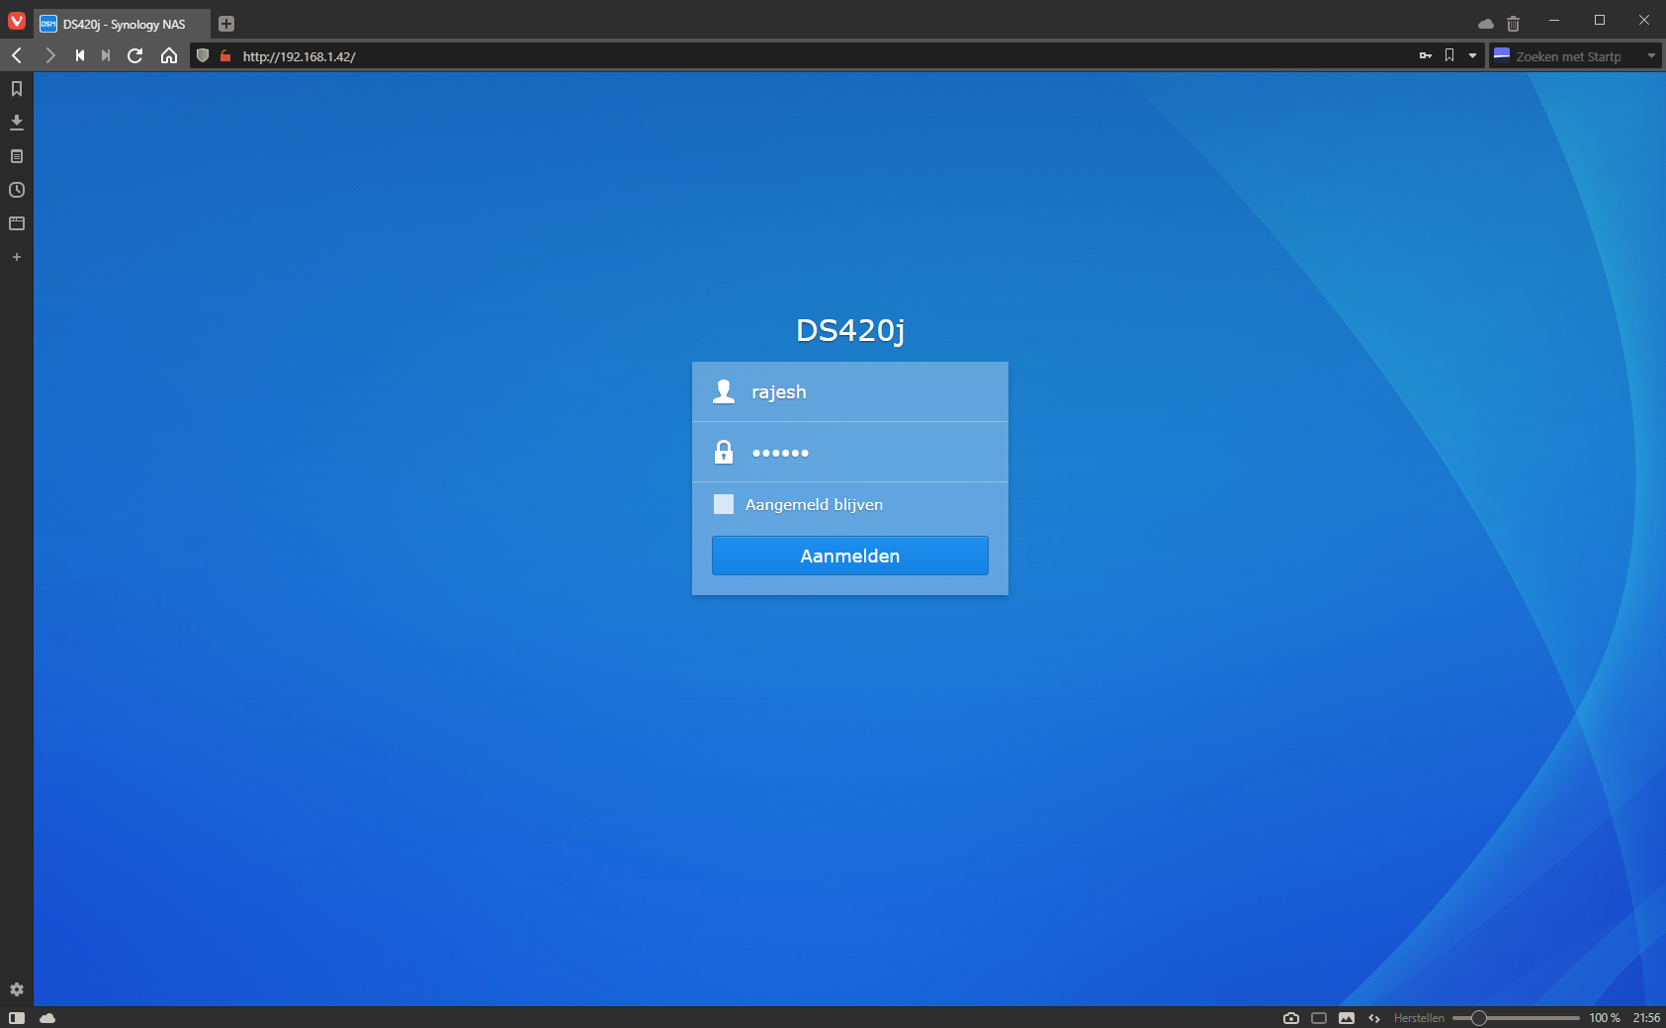This screenshot has width=1666, height=1028.
Task: Expand the address bar history dropdown
Action: (x=1472, y=55)
